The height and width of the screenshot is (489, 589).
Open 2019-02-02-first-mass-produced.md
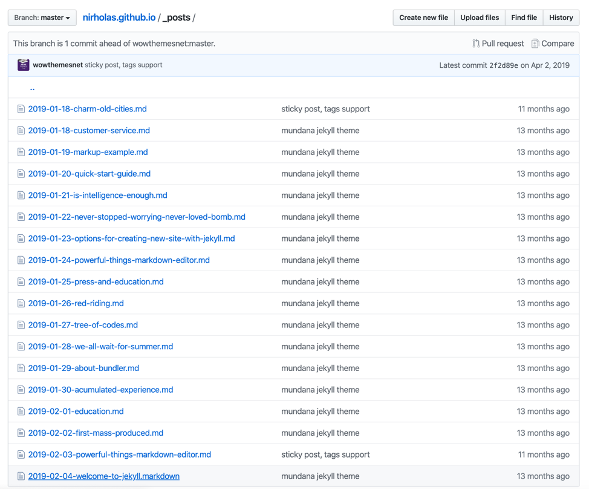point(96,433)
